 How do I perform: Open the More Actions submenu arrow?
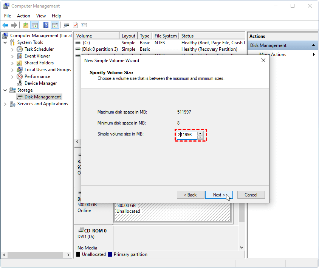[x=314, y=54]
